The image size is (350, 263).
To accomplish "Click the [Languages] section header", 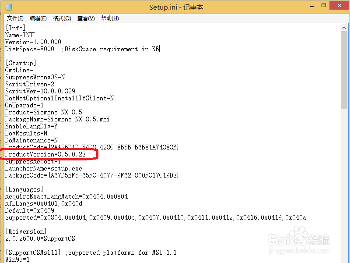I will coord(24,189).
